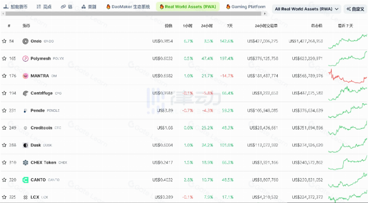Open the 链 tab
This screenshot has height=203, width=368.
pyautogui.click(x=67, y=7)
